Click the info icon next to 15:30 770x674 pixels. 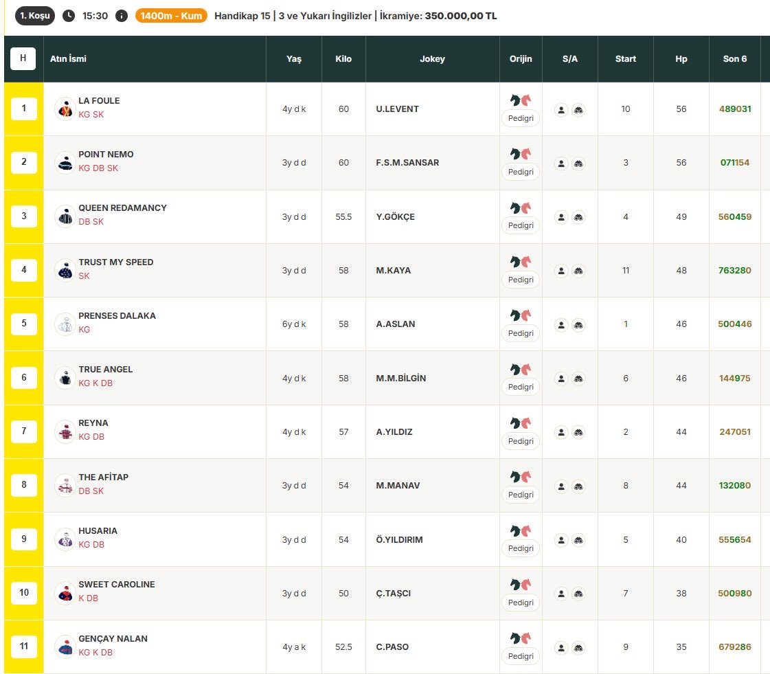[x=122, y=16]
